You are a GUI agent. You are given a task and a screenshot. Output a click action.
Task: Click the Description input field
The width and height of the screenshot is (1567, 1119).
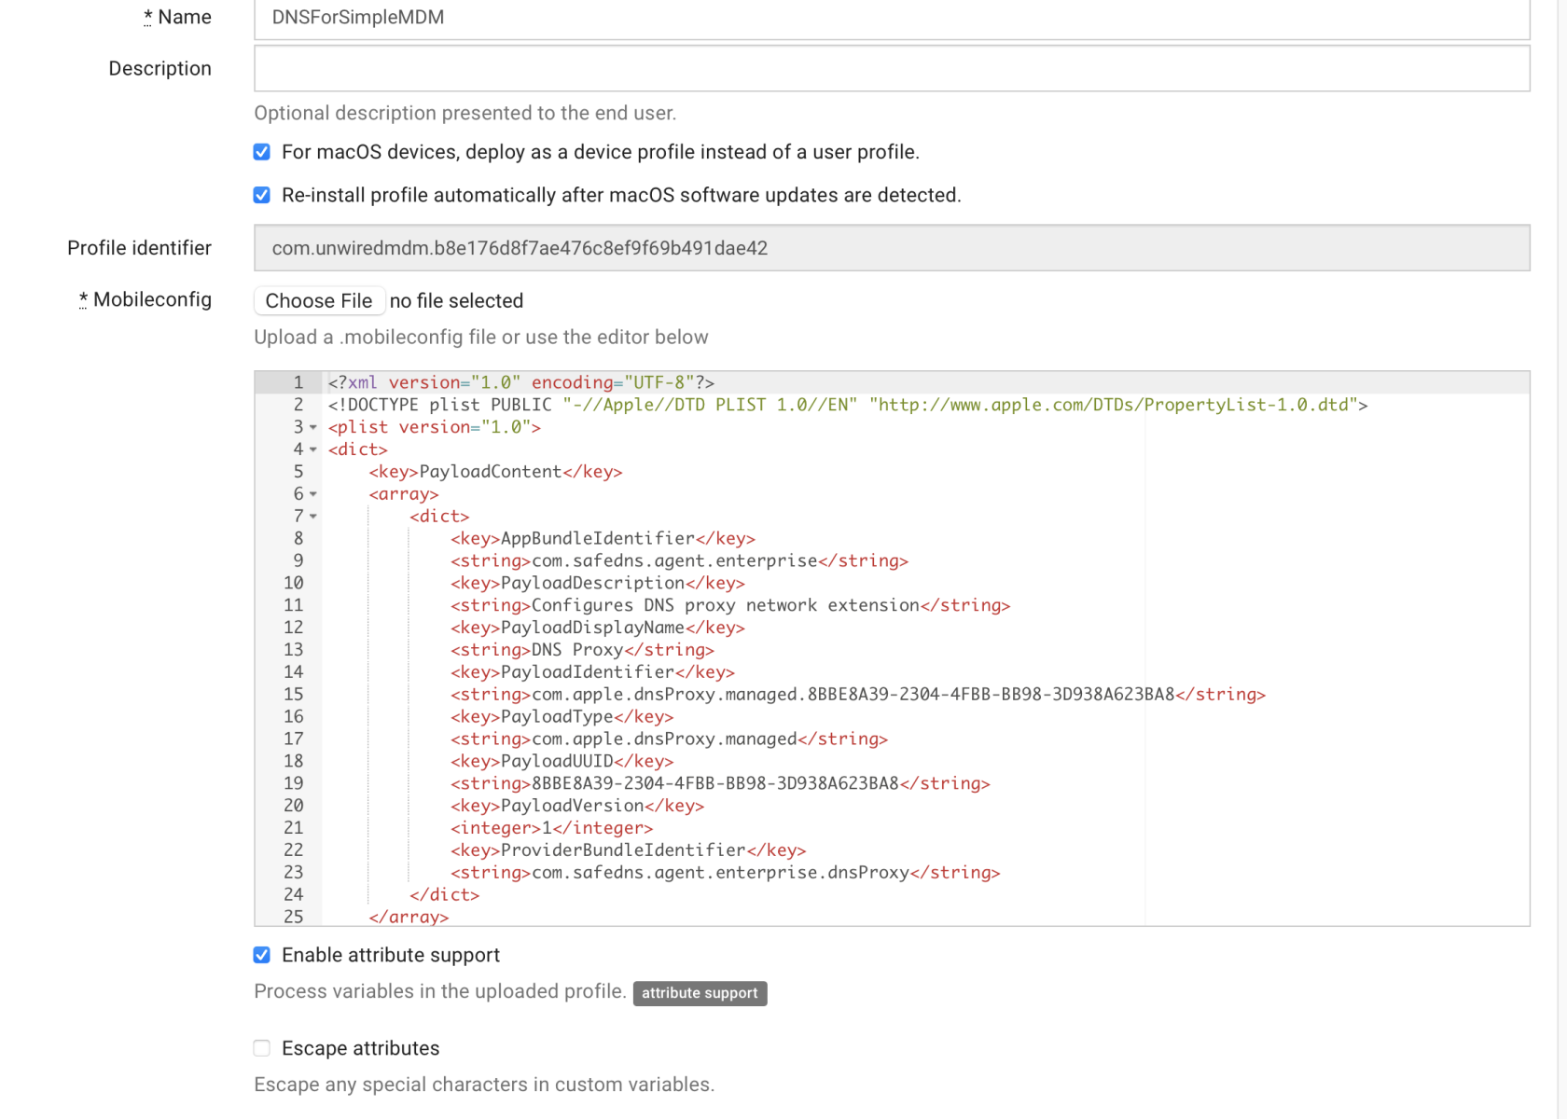[x=892, y=68]
